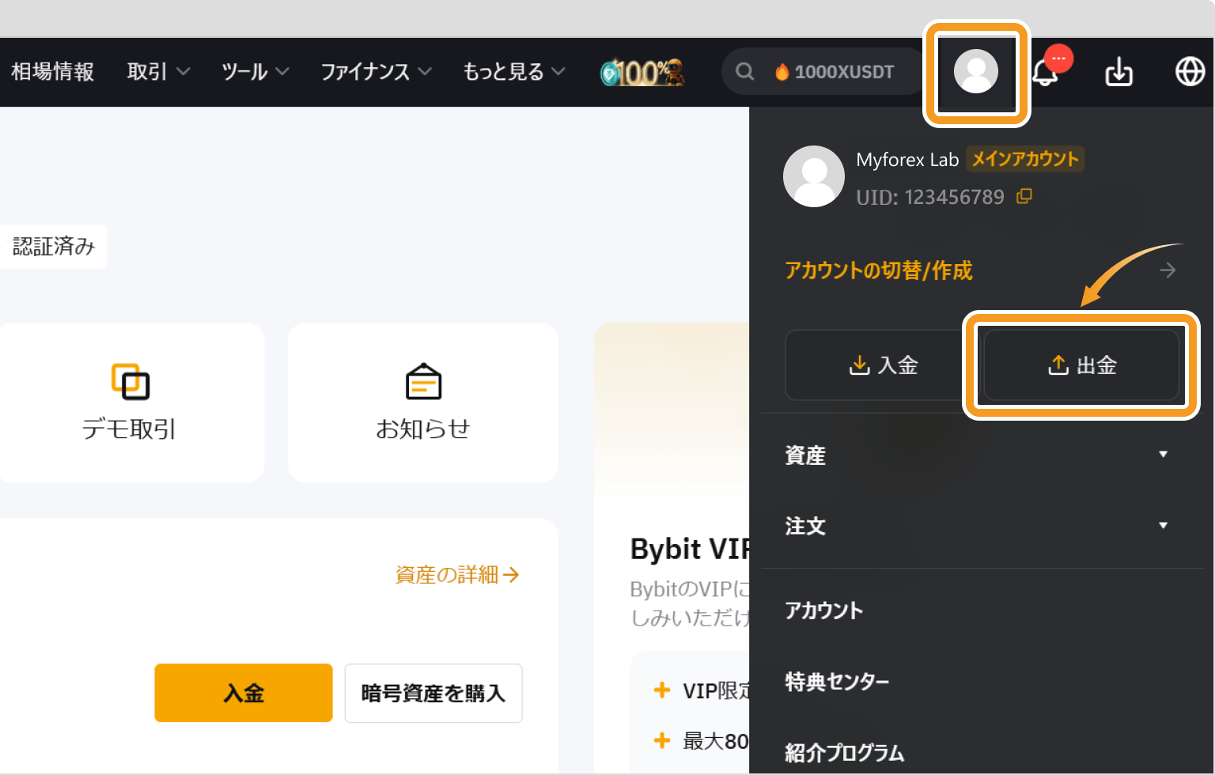Expand the 取引 dropdown menu
Image resolution: width=1215 pixels, height=775 pixels.
(x=158, y=72)
